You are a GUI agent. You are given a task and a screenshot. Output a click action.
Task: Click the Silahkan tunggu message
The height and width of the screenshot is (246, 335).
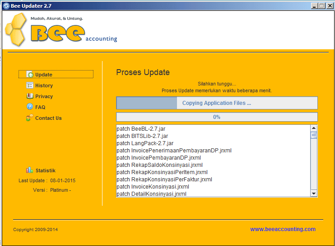point(217,84)
